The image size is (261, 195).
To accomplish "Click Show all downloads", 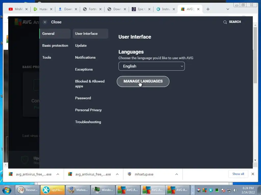I will (x=238, y=174).
